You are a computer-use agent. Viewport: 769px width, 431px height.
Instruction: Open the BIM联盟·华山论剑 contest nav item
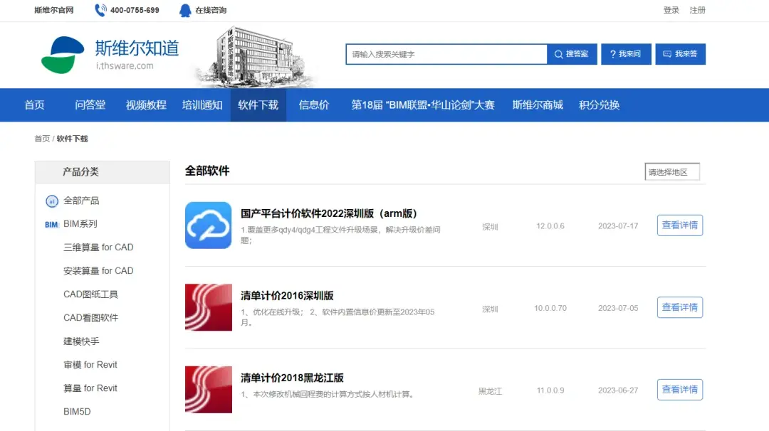(423, 105)
